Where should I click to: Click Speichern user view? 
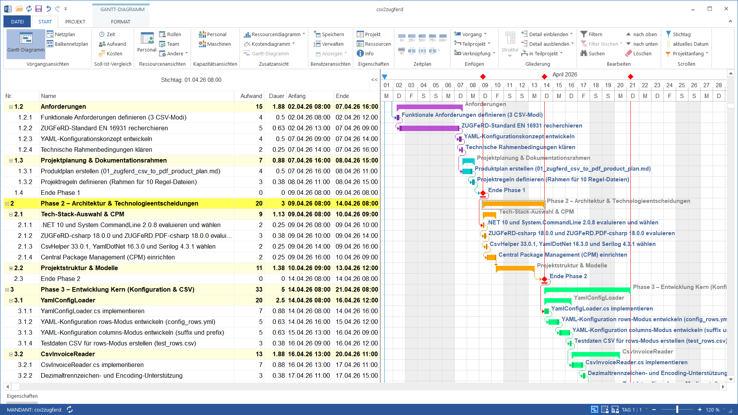(329, 34)
